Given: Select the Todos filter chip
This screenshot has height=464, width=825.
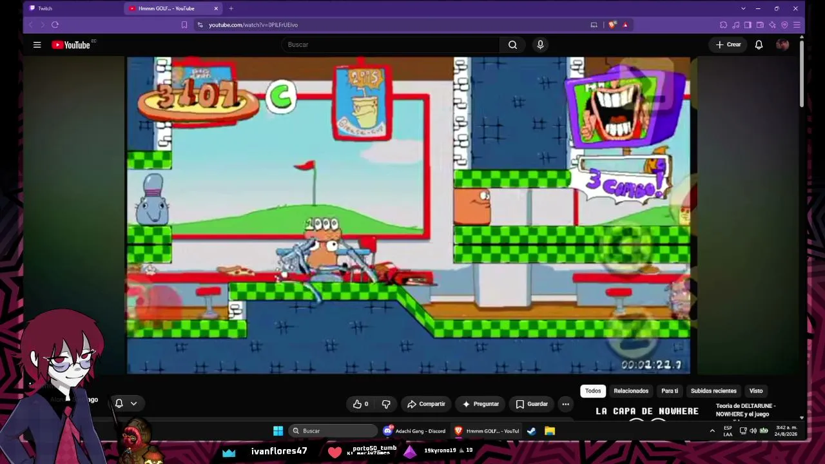Looking at the screenshot, I should click(x=593, y=391).
